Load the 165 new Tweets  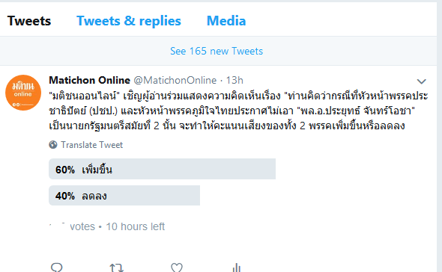tap(217, 51)
